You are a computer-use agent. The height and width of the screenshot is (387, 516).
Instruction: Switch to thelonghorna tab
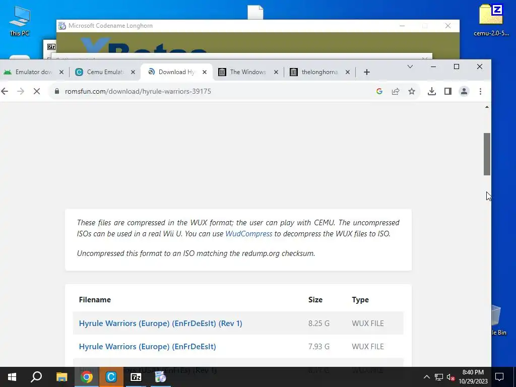pyautogui.click(x=319, y=72)
